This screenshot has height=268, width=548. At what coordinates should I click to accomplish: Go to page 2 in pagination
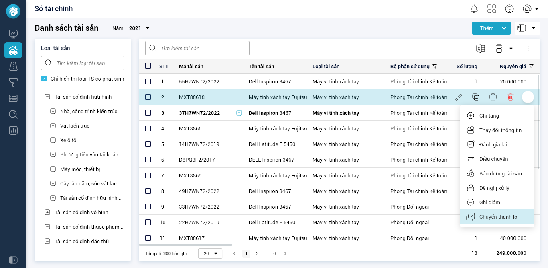pyautogui.click(x=257, y=254)
